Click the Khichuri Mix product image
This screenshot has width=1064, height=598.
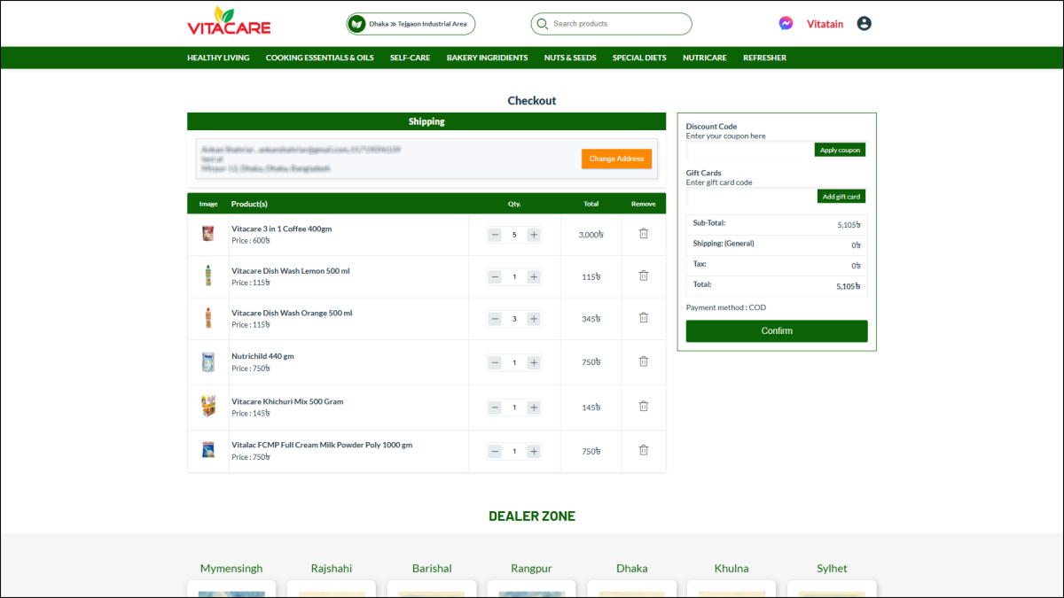(208, 406)
